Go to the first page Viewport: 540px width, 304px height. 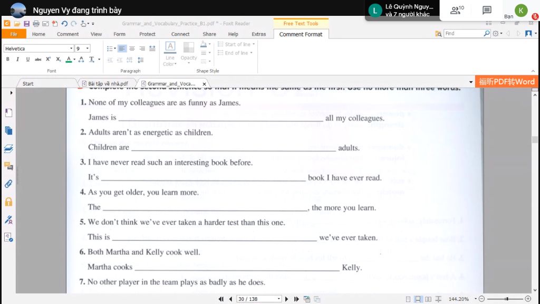[x=221, y=299]
